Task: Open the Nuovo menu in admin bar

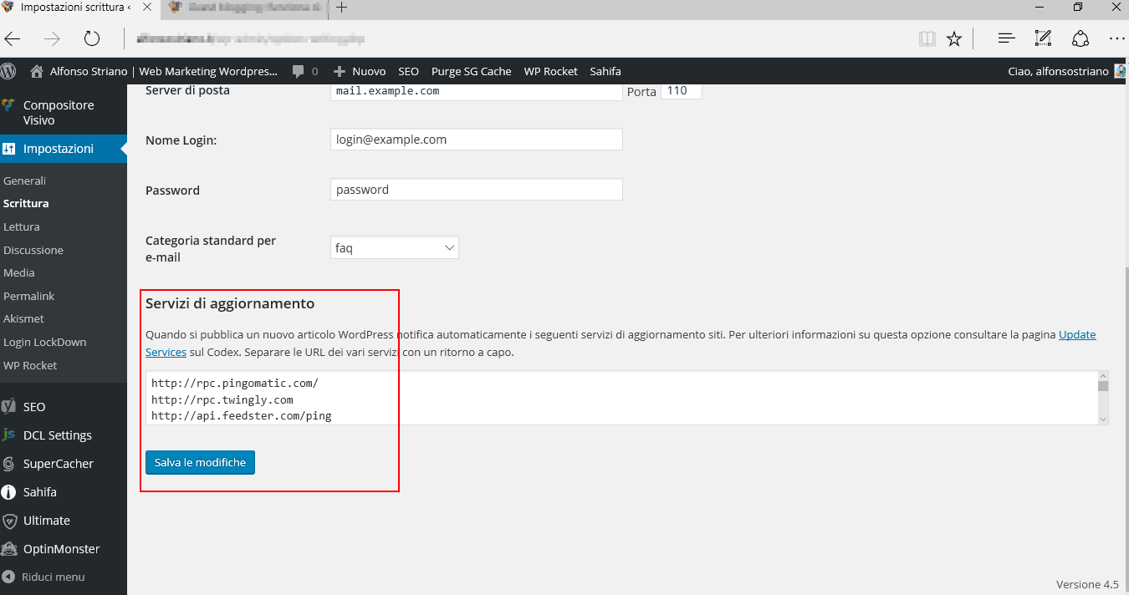Action: pos(360,72)
